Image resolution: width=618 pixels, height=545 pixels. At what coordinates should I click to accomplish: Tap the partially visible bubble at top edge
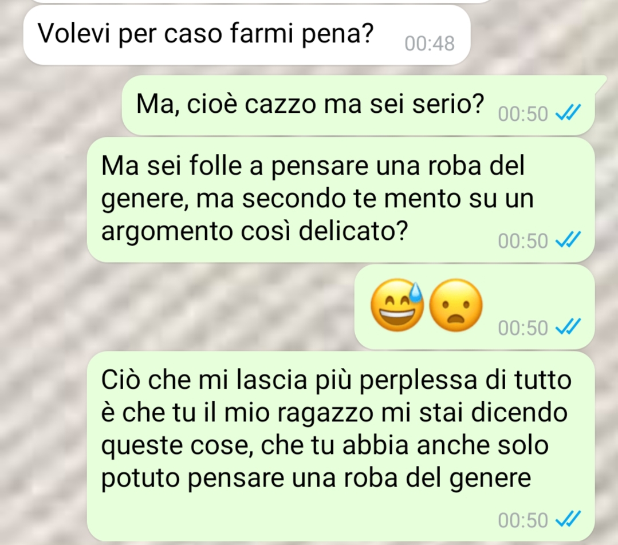tap(260, 1)
